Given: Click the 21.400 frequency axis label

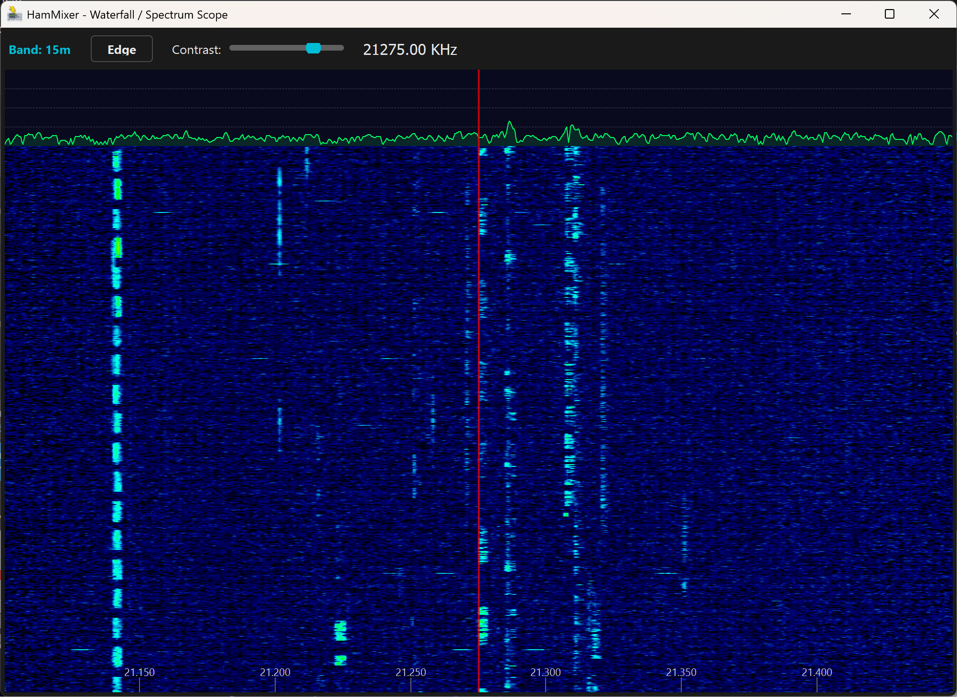Looking at the screenshot, I should click(x=818, y=672).
